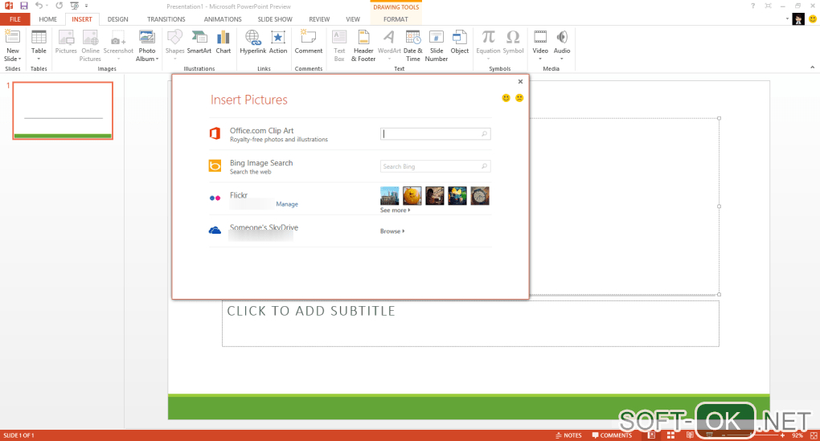Click the Click to add subtitle placeholder
Screen dimensions: 820x441
click(470, 324)
